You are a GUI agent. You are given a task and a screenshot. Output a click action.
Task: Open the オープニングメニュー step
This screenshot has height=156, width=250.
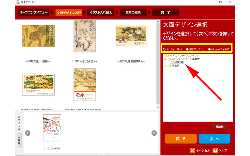(33, 12)
